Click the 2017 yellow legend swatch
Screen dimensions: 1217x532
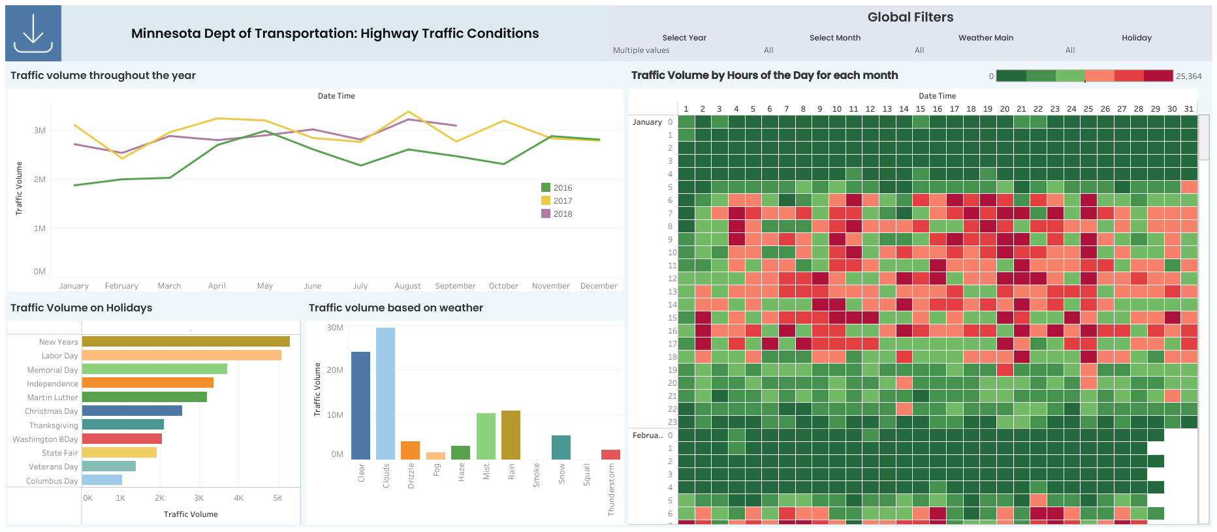point(546,200)
